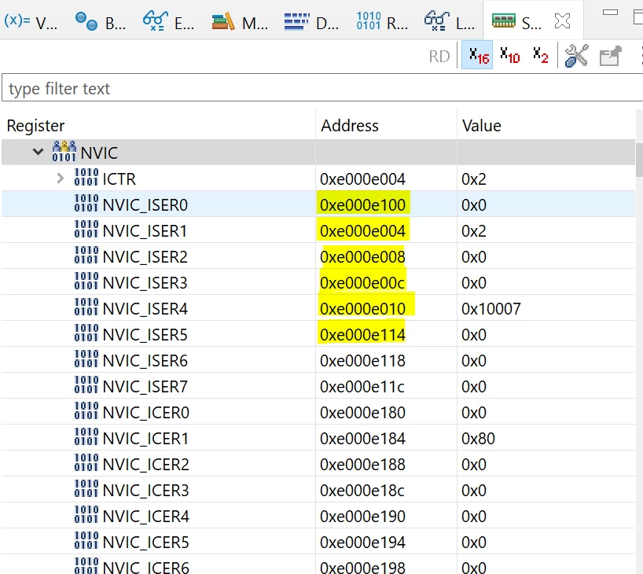The image size is (643, 574).
Task: Toggle hexadecimal X16 number format
Action: (x=477, y=55)
